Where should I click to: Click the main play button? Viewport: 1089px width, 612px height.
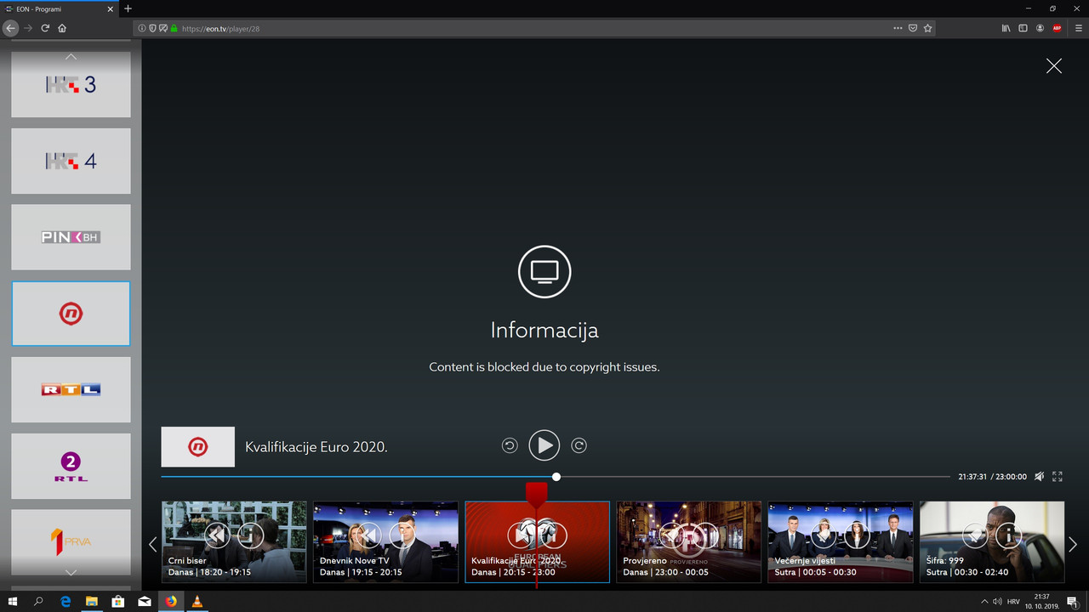click(x=544, y=445)
